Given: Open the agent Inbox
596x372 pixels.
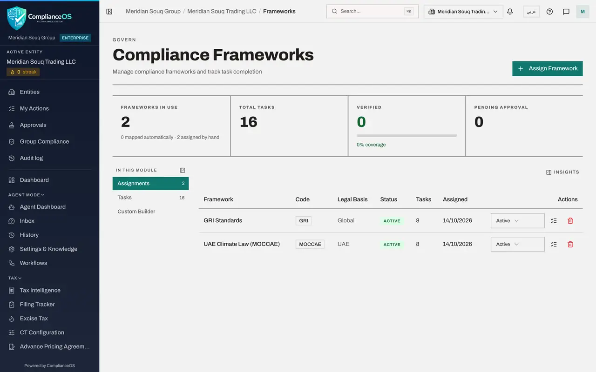Looking at the screenshot, I should [x=49, y=221].
